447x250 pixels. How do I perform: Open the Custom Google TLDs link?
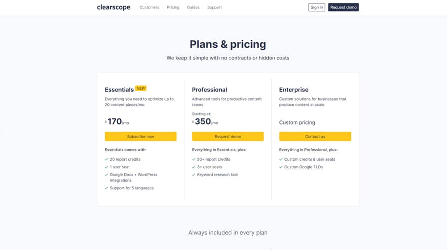pos(304,167)
